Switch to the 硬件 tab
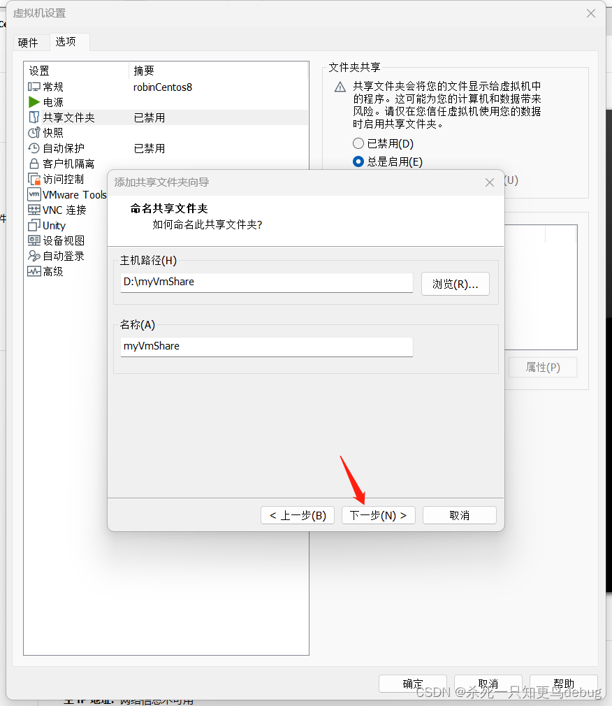The image size is (612, 706). click(30, 42)
